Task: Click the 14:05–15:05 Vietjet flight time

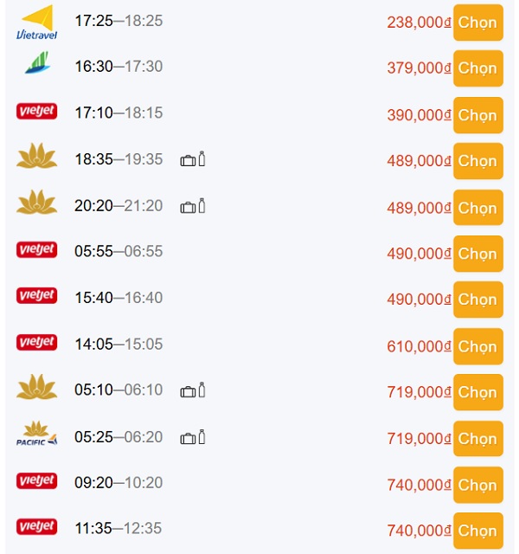Action: pyautogui.click(x=119, y=344)
